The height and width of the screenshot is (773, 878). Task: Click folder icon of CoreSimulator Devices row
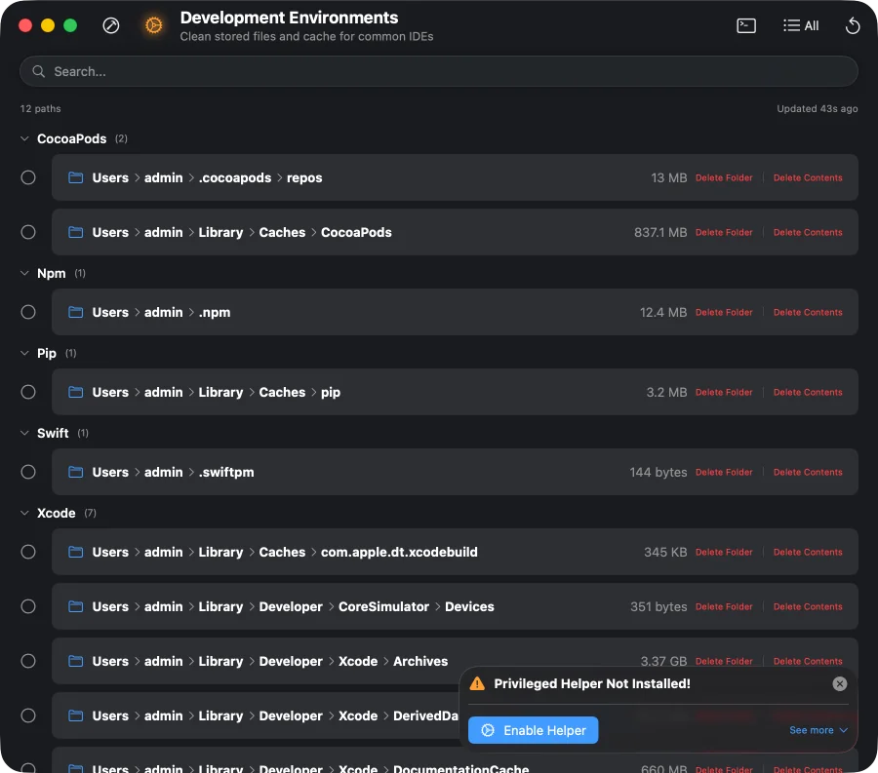pos(75,606)
